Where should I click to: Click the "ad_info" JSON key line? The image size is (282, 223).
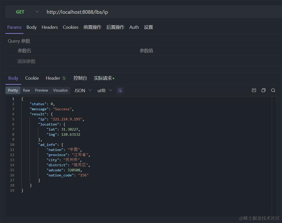tap(50, 145)
